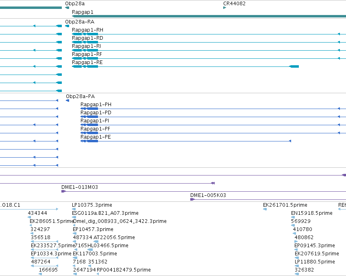The height and width of the screenshot is (276, 346).
Task: Click the HL03466.5prime label
Action: coord(108,246)
